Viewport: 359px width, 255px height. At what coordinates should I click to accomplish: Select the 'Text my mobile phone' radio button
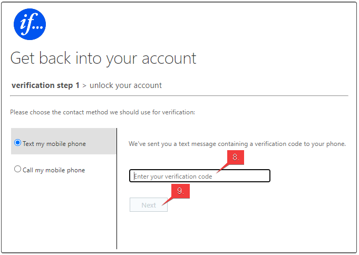point(17,143)
